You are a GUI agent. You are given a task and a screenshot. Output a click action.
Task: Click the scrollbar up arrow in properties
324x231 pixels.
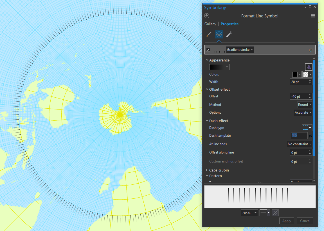[x=314, y=59]
